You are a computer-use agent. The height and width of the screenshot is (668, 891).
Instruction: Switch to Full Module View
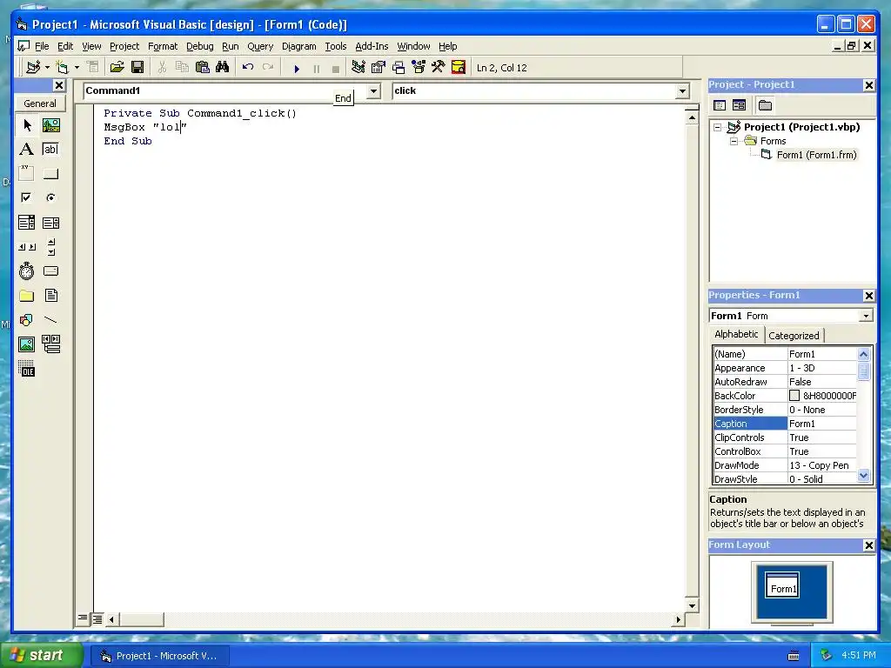97,619
